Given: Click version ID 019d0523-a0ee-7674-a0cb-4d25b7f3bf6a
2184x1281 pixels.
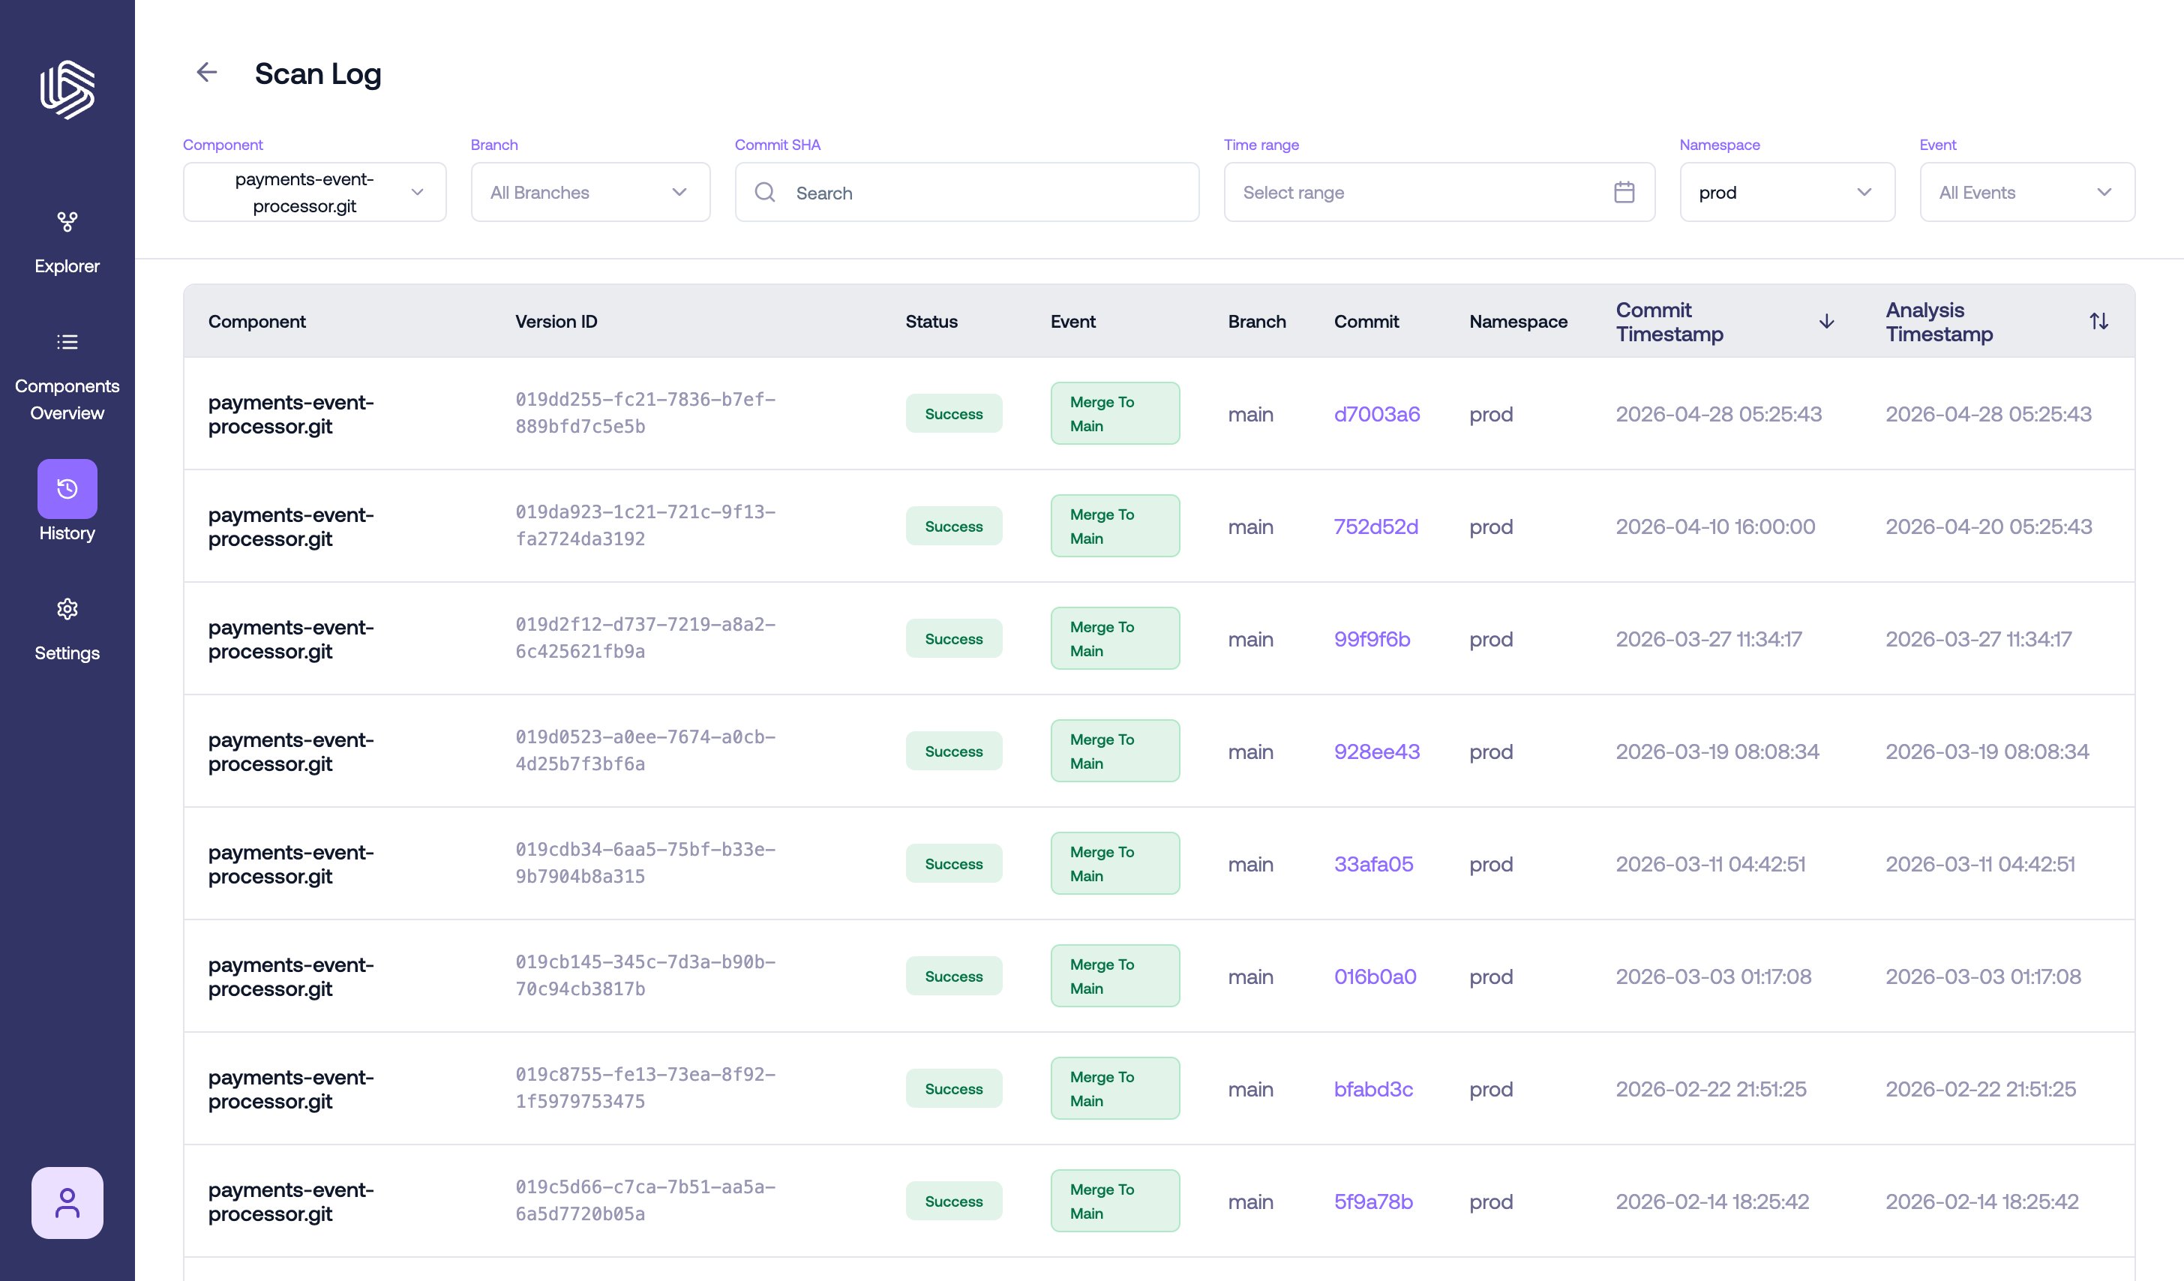Looking at the screenshot, I should coord(645,751).
